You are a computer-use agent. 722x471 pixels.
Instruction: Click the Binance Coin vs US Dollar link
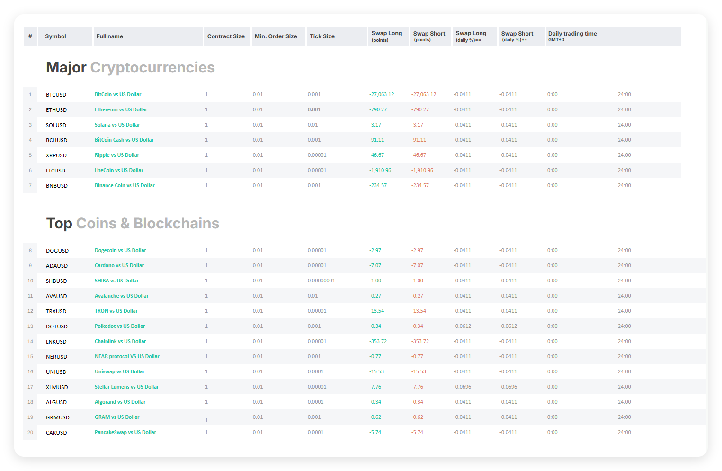[125, 185]
